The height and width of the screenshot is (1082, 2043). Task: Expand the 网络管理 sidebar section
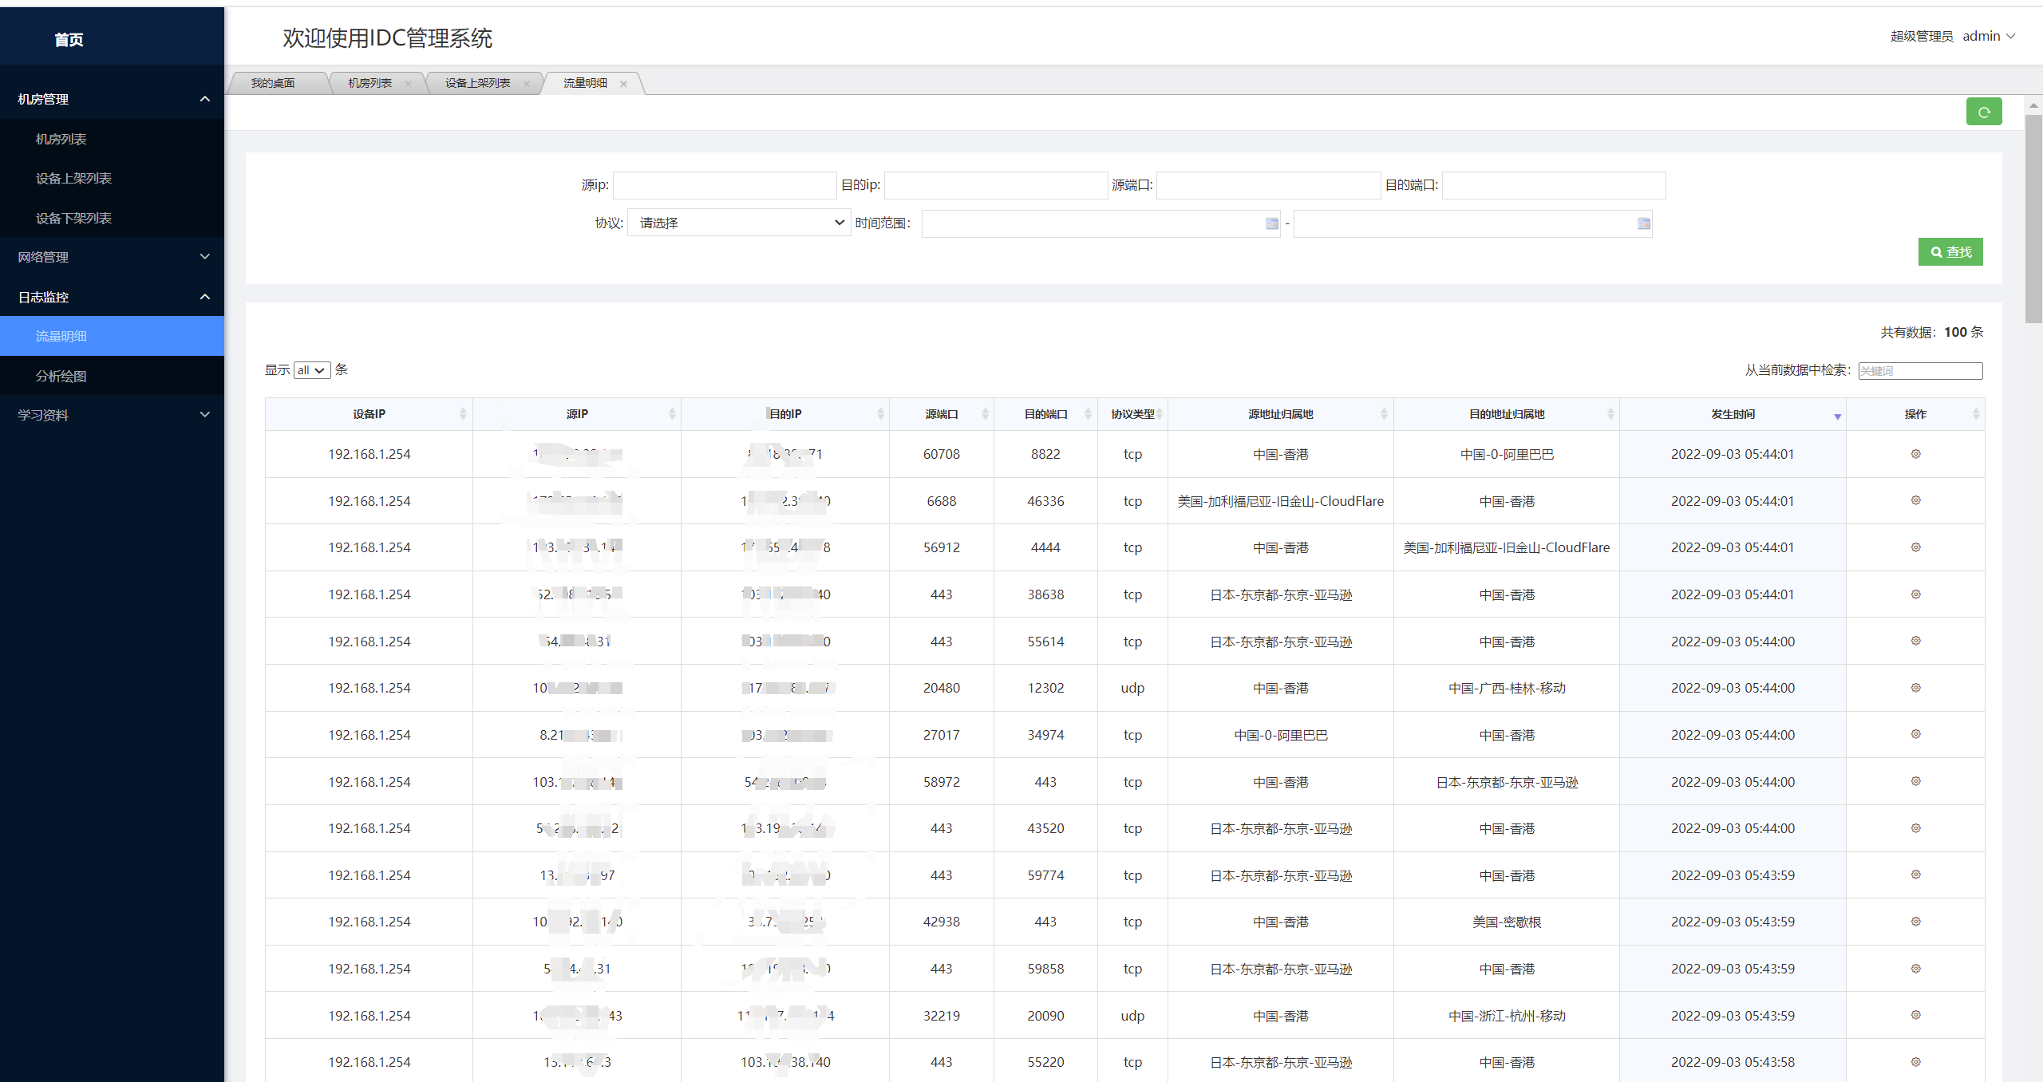click(112, 257)
